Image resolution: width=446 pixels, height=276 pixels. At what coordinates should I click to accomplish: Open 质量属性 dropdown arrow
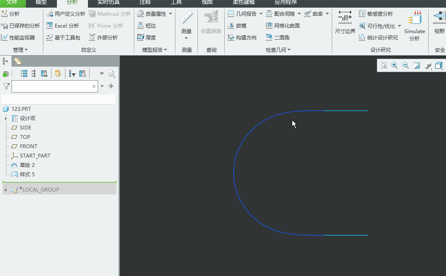coord(171,14)
